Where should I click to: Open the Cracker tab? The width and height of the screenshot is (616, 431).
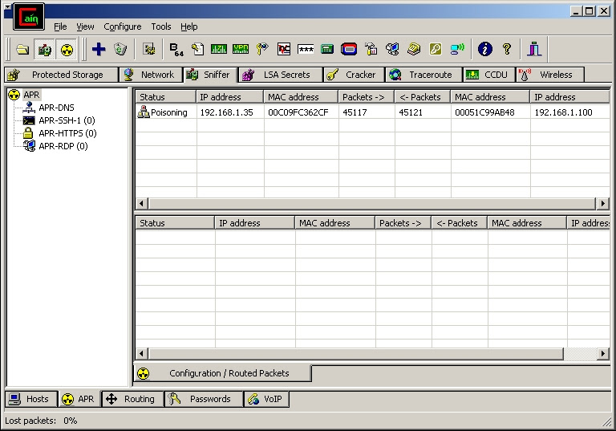(x=354, y=75)
